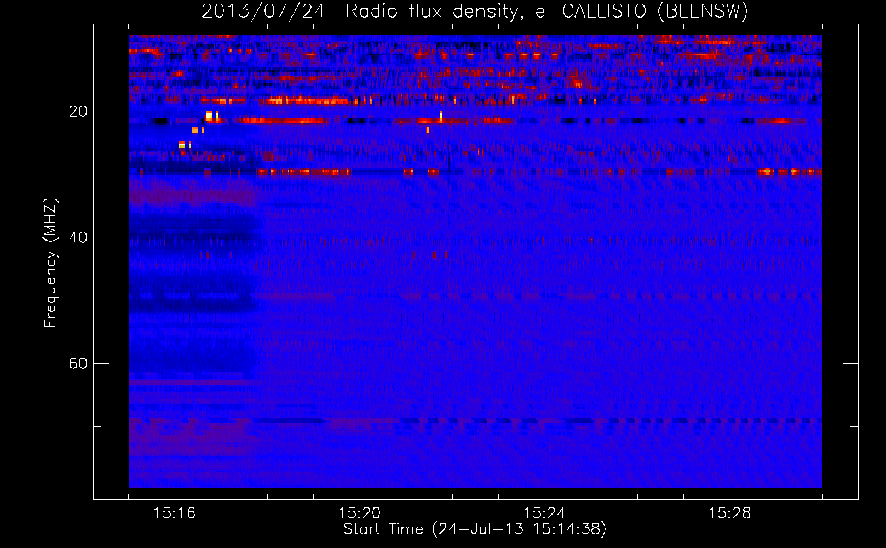Click the 'Frequency (MHZ)' axis label
Viewport: 886px width, 548px height.
pyautogui.click(x=50, y=263)
